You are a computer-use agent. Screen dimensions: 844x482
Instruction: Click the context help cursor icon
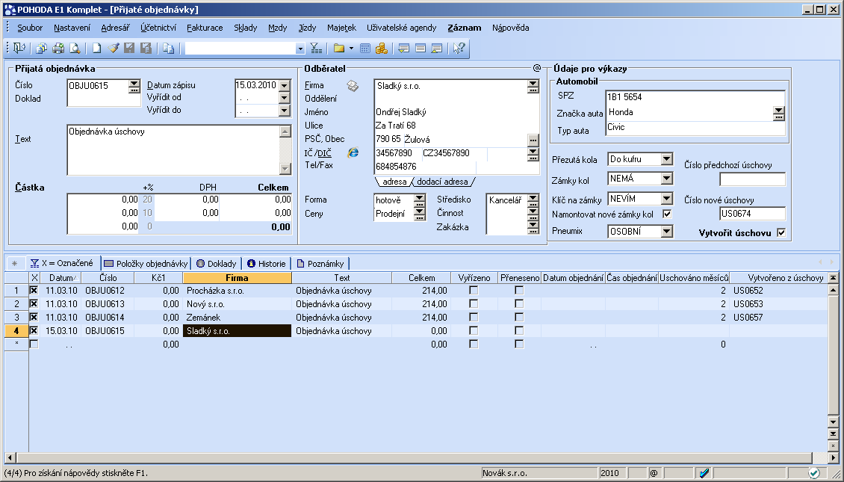459,49
